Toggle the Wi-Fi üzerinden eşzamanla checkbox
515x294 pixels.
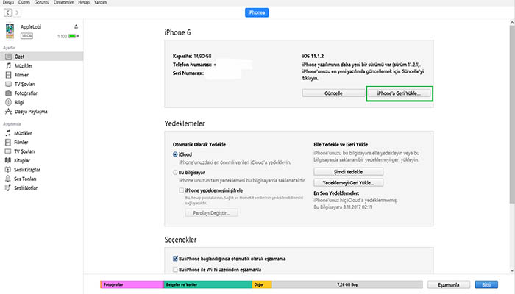click(x=174, y=270)
